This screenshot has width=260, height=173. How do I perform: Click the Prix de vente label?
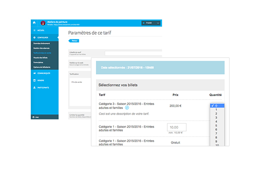click(77, 82)
